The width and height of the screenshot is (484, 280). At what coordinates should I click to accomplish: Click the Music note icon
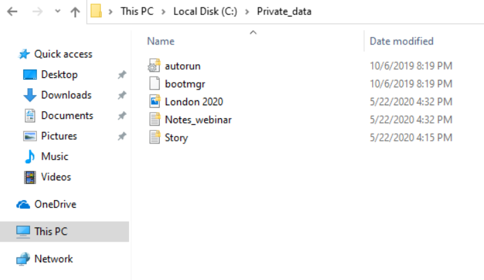pyautogui.click(x=29, y=156)
